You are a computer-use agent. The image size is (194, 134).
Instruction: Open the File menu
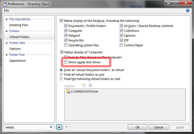coord(6,10)
